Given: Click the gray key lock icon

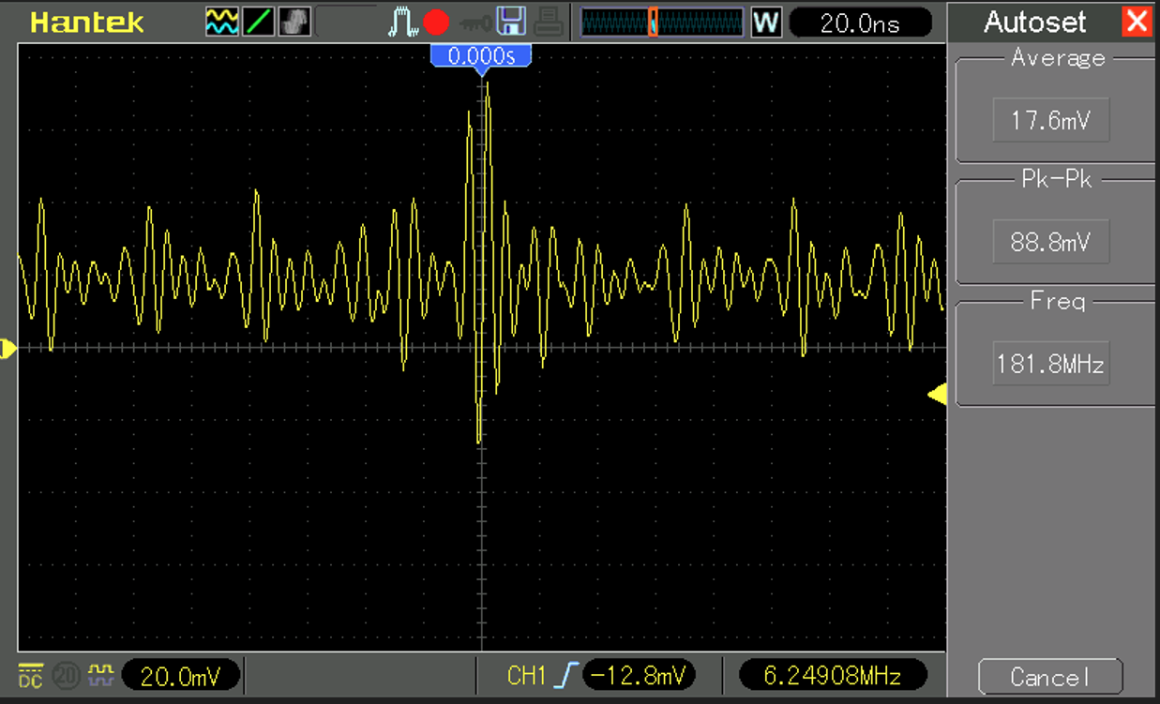Looking at the screenshot, I should [474, 22].
